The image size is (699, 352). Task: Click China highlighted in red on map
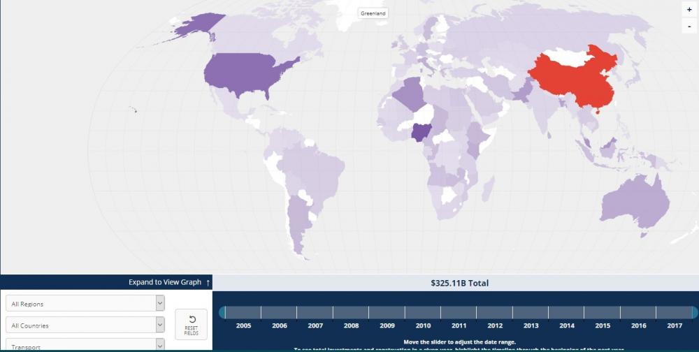(573, 80)
